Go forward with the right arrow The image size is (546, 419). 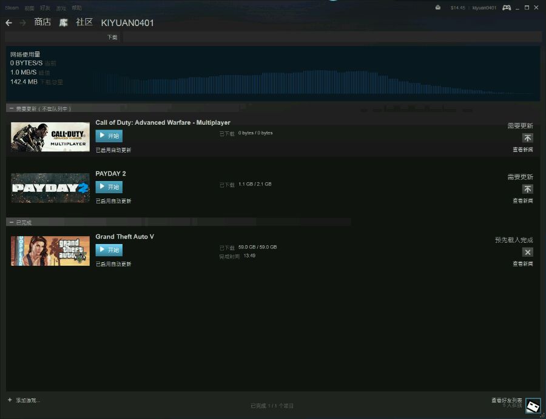point(23,23)
